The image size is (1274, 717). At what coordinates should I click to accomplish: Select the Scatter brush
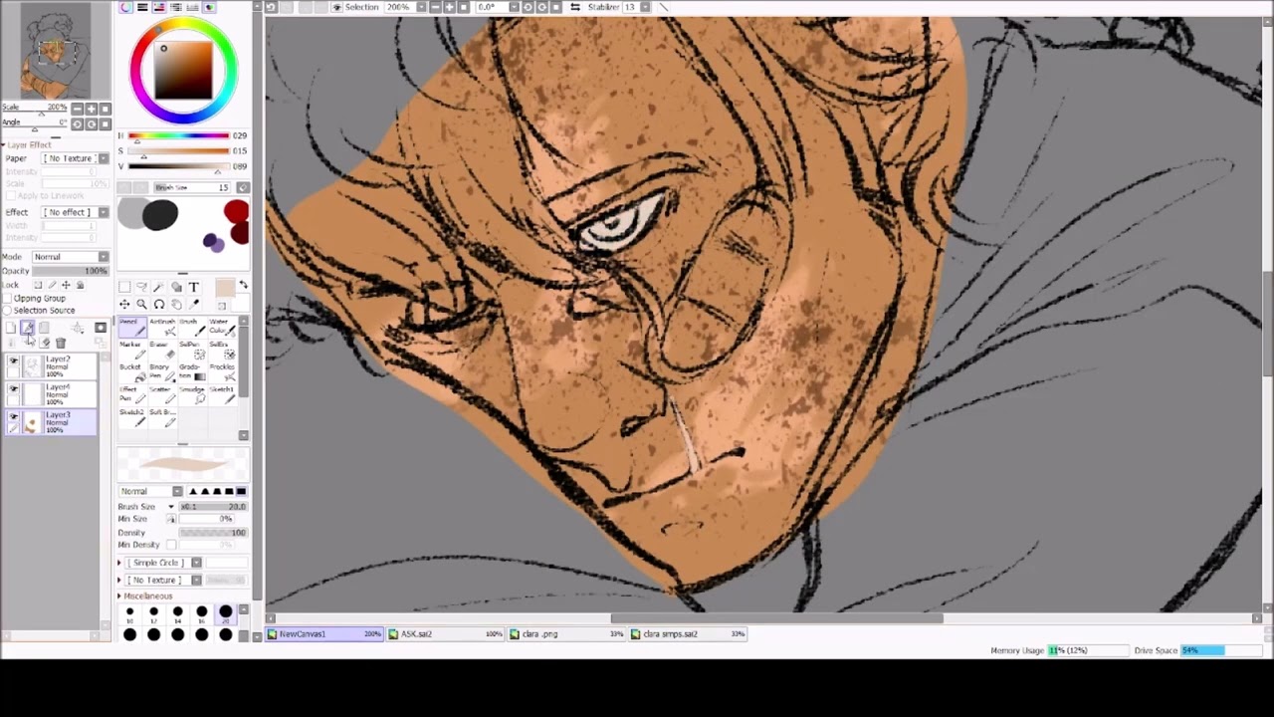[x=162, y=396]
